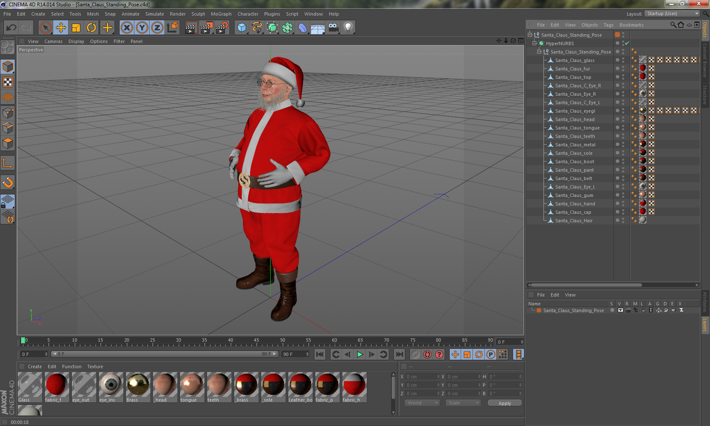Collapse root Santa_Claus_Standing_Pose node
The image size is (710, 426).
[530, 35]
